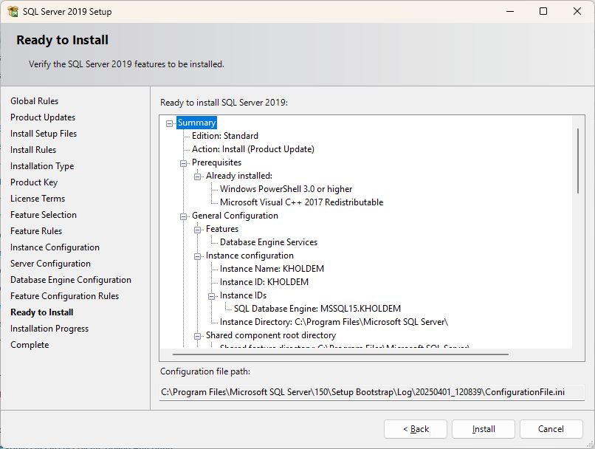Screen dimensions: 595x449
Task: Click Complete step in sidebar
Action: coord(30,345)
